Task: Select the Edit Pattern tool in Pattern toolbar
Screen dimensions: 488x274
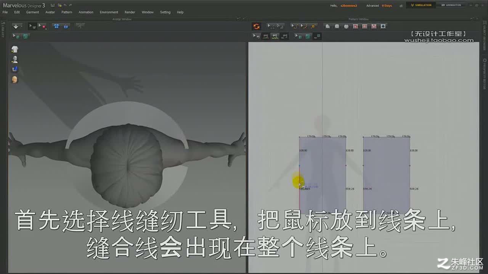Action: coord(280,26)
